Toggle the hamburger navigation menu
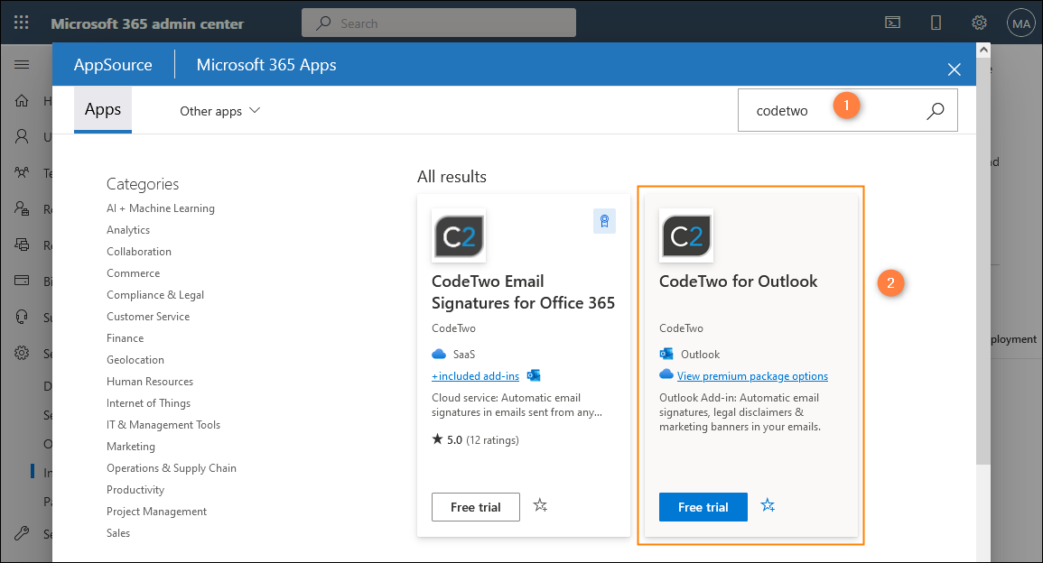 coord(22,64)
